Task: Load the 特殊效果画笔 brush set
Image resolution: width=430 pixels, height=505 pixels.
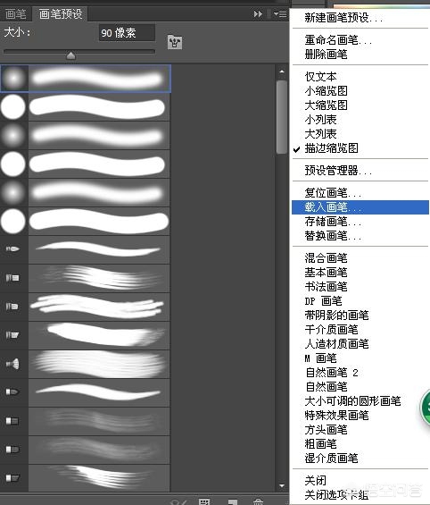Action: tap(336, 416)
